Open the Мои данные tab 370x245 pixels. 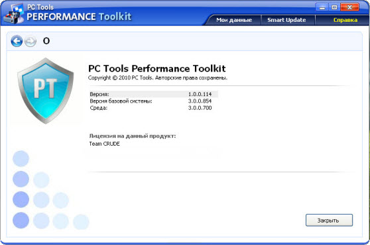234,20
